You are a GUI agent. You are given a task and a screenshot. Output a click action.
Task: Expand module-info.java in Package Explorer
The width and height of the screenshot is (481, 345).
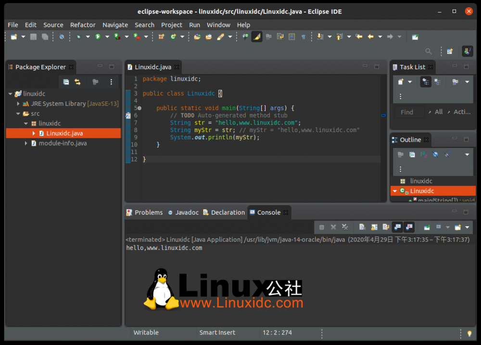[x=26, y=143]
